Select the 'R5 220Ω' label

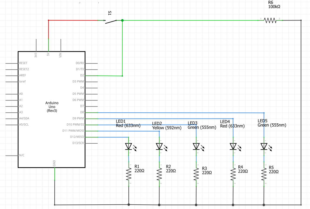coord(274,170)
